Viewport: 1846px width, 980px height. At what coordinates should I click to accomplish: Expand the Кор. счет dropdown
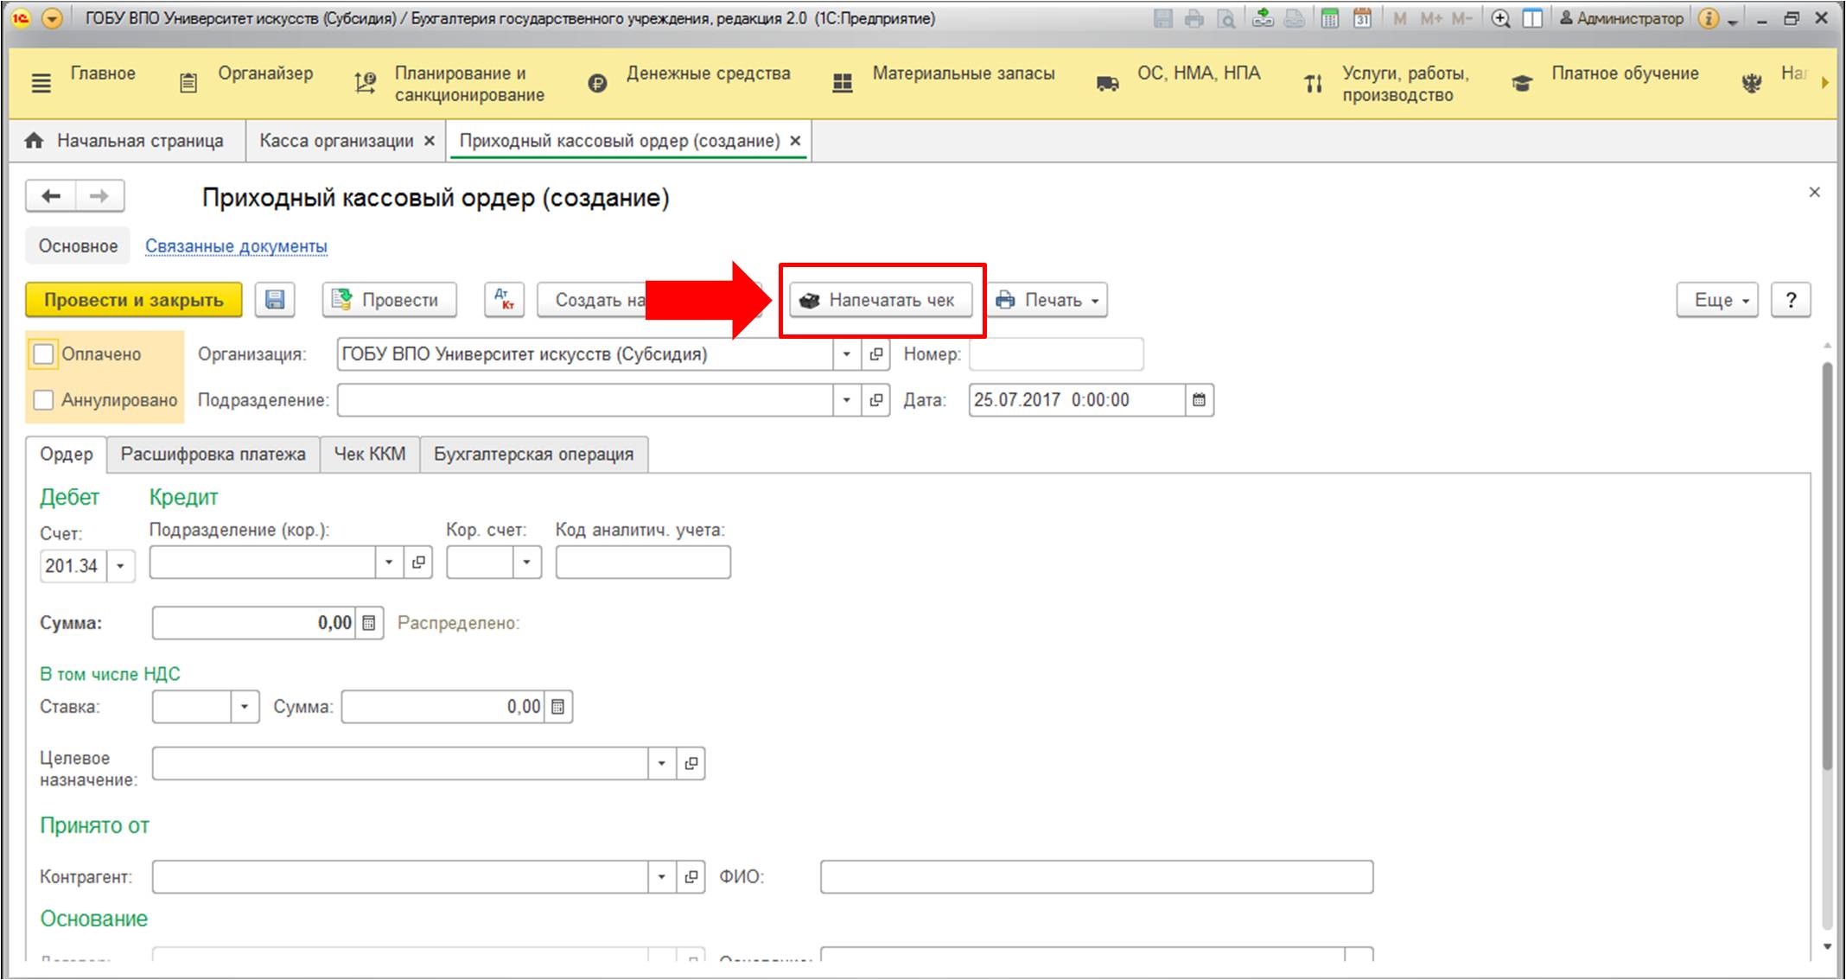(x=526, y=563)
